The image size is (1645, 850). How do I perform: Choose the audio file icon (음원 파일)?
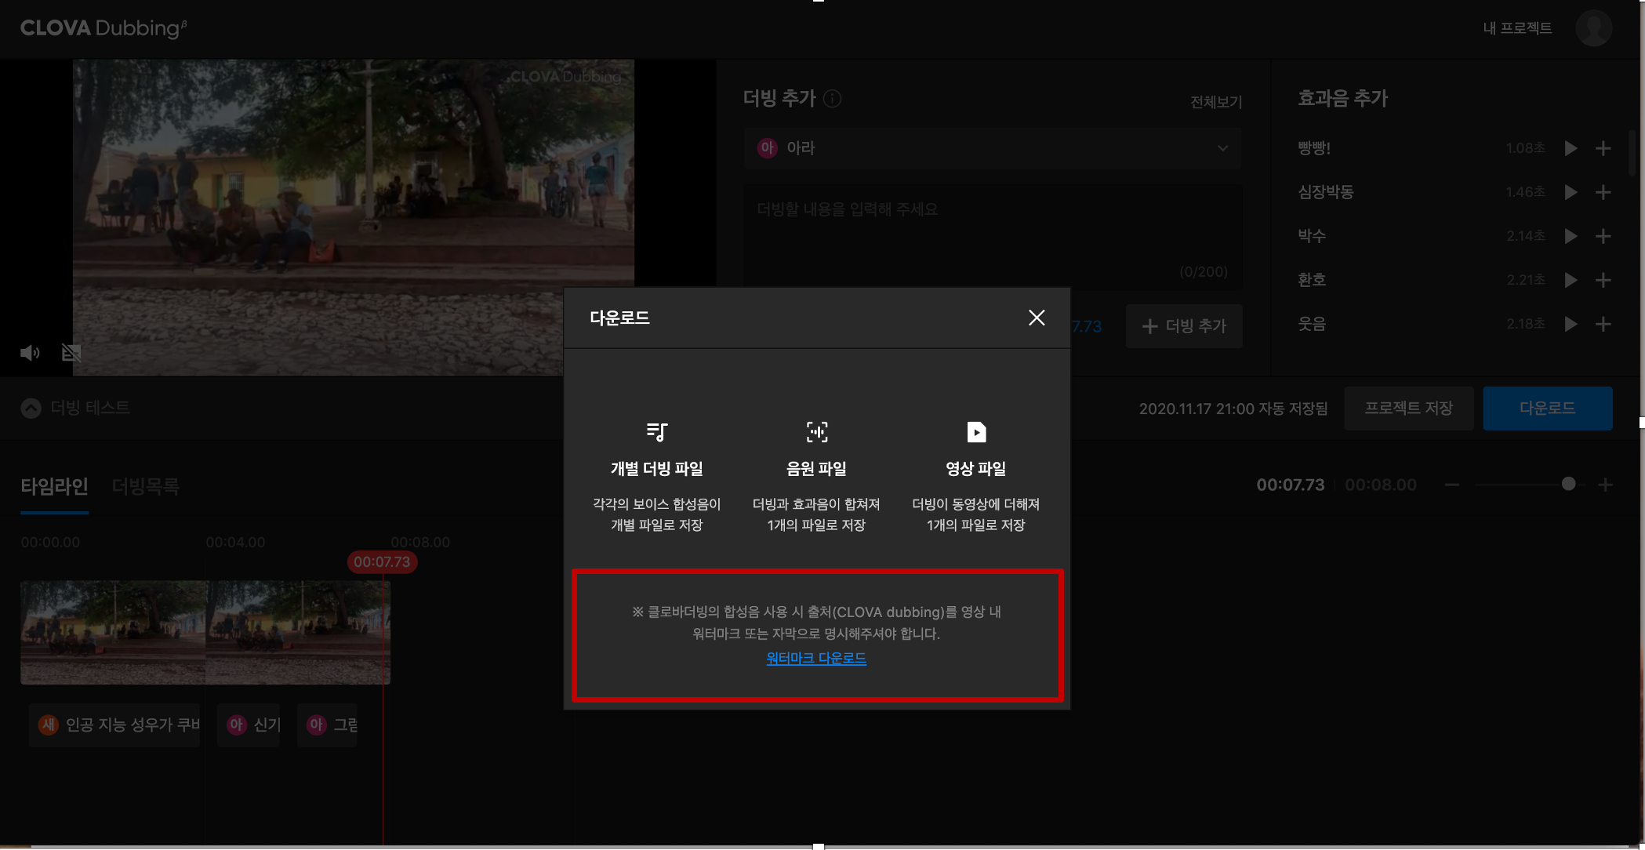pyautogui.click(x=816, y=432)
